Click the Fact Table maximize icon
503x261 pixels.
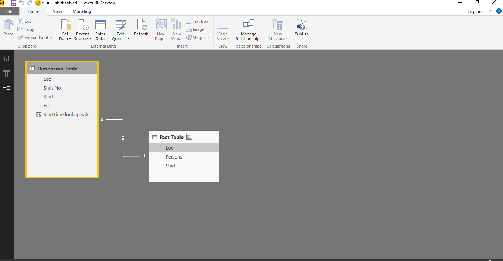coord(189,137)
